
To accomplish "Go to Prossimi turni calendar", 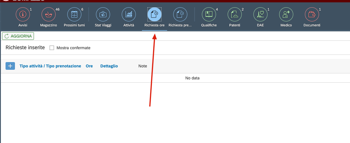I will click(x=74, y=14).
